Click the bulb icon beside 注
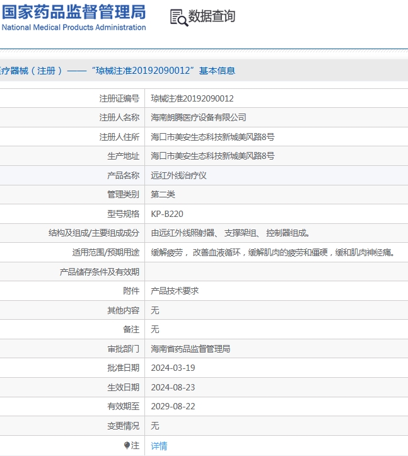 pyautogui.click(x=127, y=445)
